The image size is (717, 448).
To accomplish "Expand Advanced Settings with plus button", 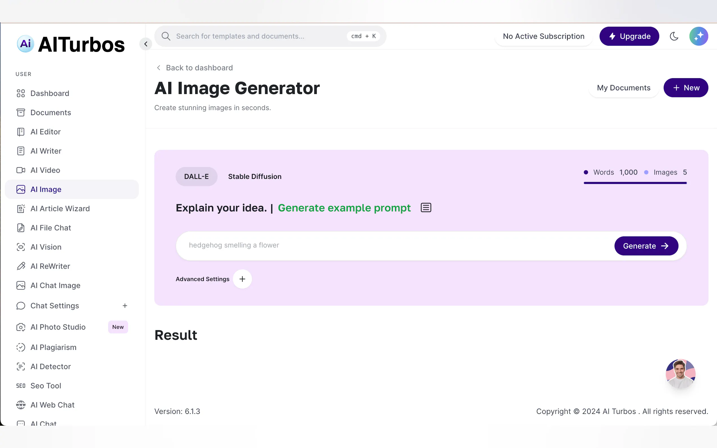I will [242, 279].
